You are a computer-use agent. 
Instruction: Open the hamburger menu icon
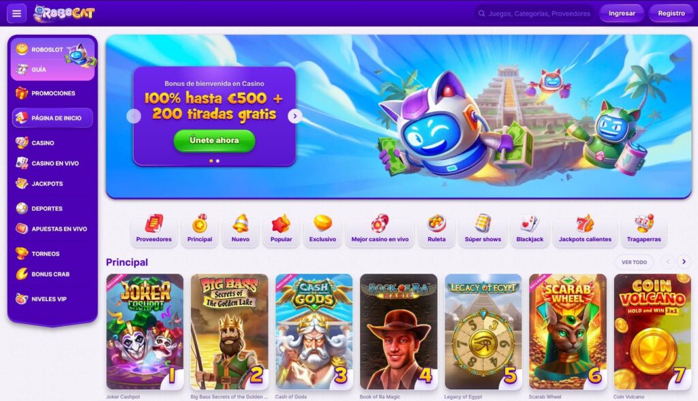[x=16, y=14]
